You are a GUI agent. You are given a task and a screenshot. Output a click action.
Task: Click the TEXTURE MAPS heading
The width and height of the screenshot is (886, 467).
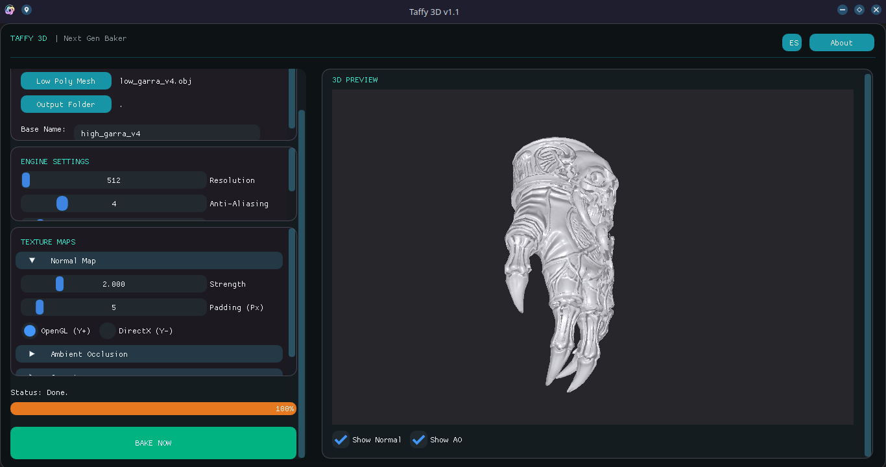pyautogui.click(x=48, y=242)
